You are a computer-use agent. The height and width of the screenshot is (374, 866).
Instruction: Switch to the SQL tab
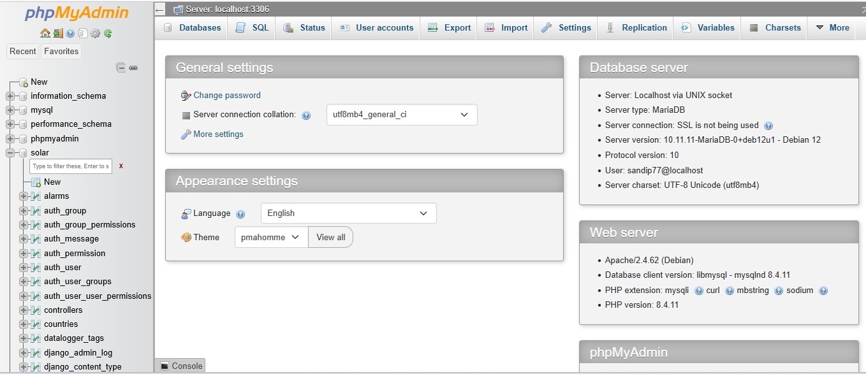(252, 28)
